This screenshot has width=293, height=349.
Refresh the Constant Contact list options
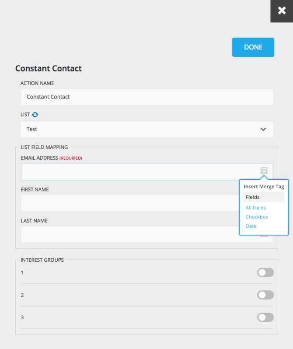[x=35, y=114]
